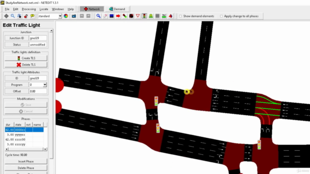Click the name column header
This screenshot has height=174, width=310.
[38, 125]
